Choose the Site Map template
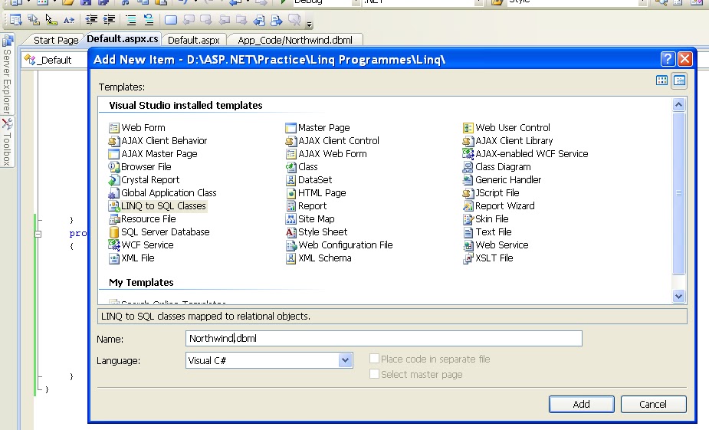The image size is (709, 430). (x=310, y=219)
